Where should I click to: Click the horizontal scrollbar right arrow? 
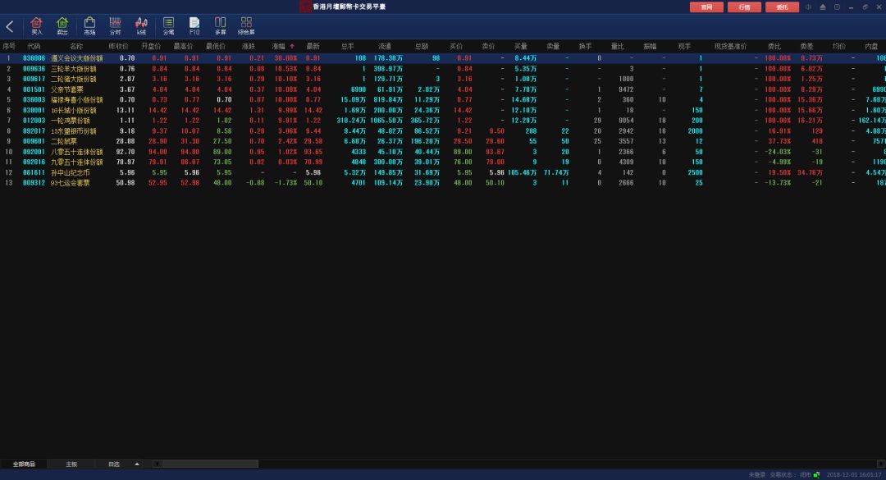[881, 464]
